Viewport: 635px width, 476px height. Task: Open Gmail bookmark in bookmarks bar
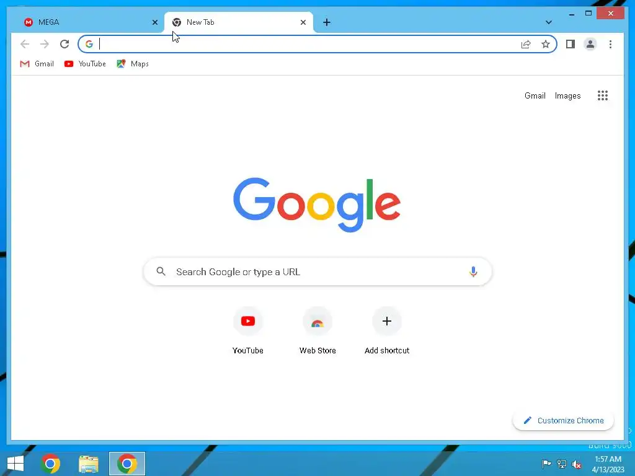37,64
